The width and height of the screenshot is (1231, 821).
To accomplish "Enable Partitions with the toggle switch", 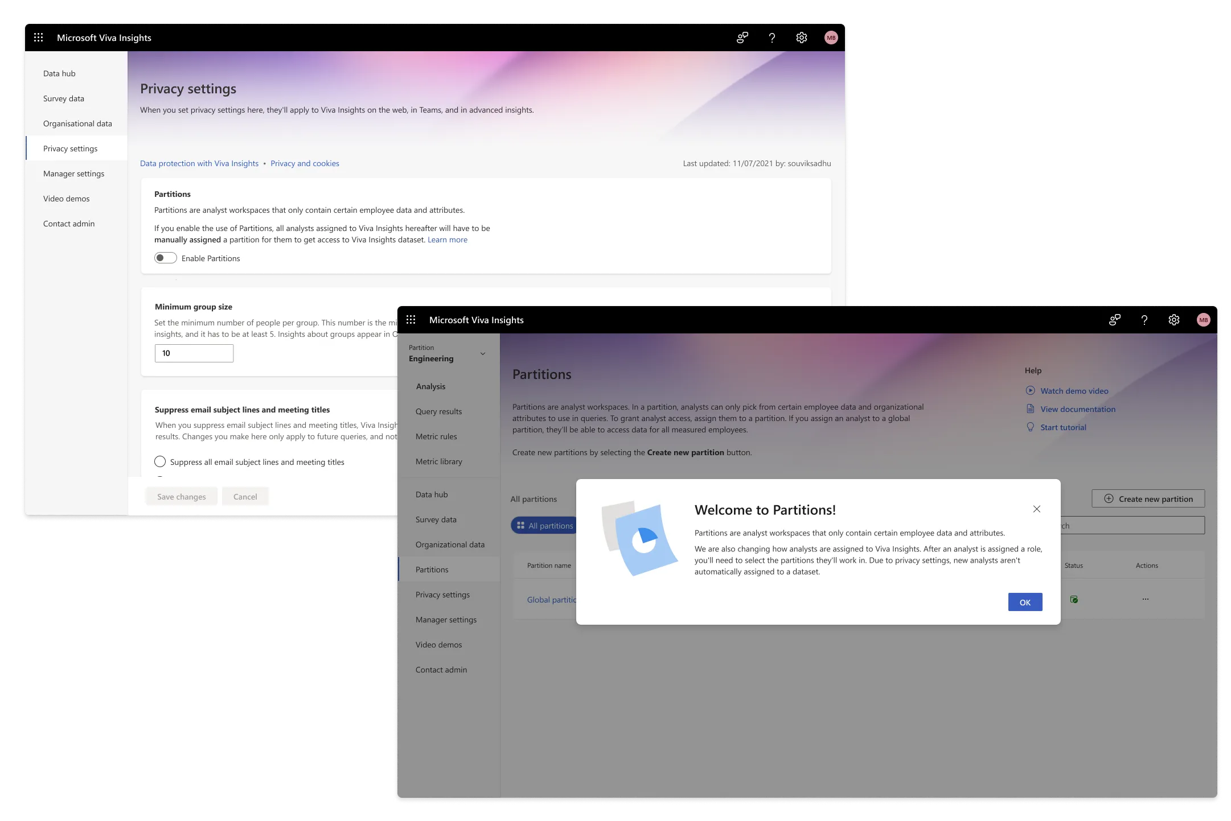I will pos(166,258).
